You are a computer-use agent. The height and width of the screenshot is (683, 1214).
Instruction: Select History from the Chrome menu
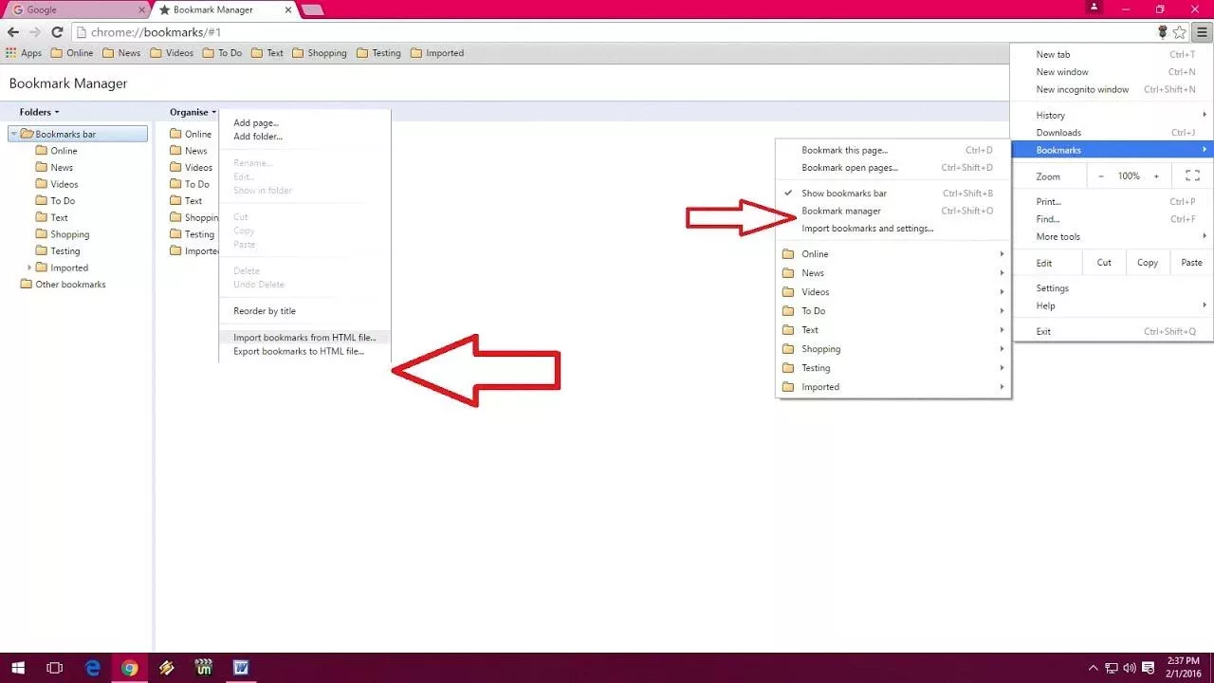[1050, 115]
